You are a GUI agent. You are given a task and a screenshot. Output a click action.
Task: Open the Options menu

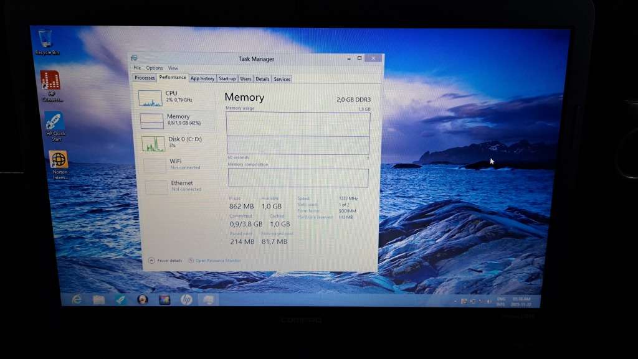pos(154,68)
